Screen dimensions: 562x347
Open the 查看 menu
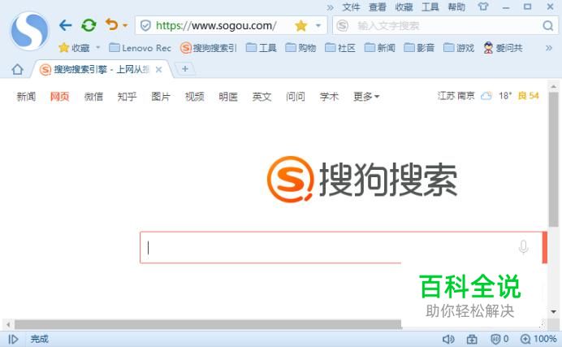point(378,7)
